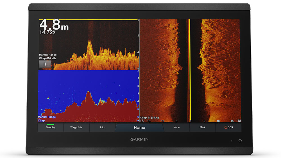Tap Manual Range on blue sonar panel
This screenshot has height=158, width=281.
[x=47, y=117]
